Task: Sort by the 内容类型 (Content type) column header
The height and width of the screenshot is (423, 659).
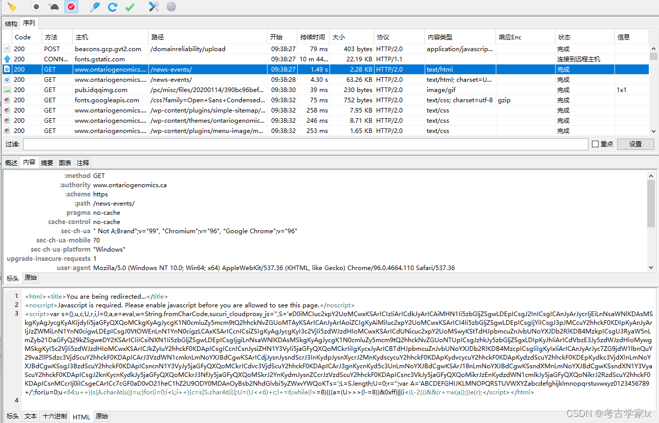Action: pyautogui.click(x=460, y=37)
